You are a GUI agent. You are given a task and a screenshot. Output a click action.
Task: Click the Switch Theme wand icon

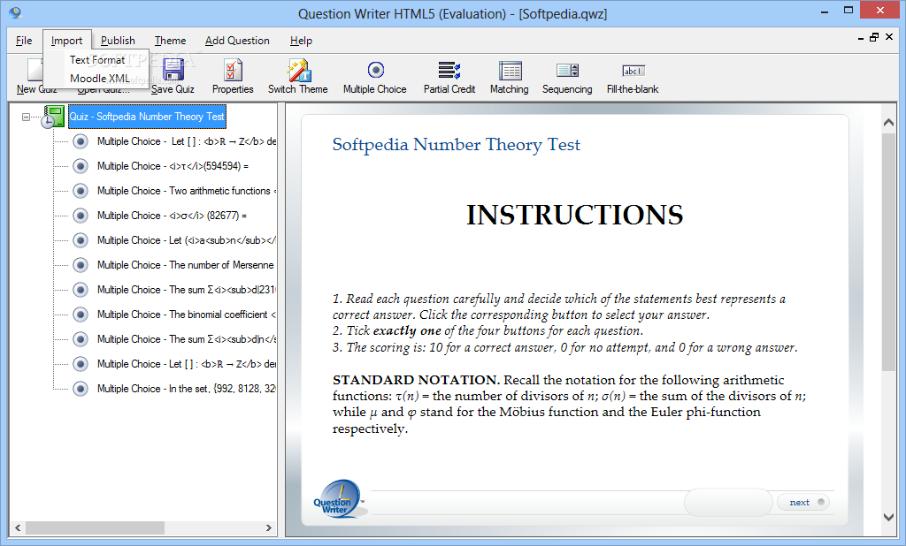coord(299,70)
